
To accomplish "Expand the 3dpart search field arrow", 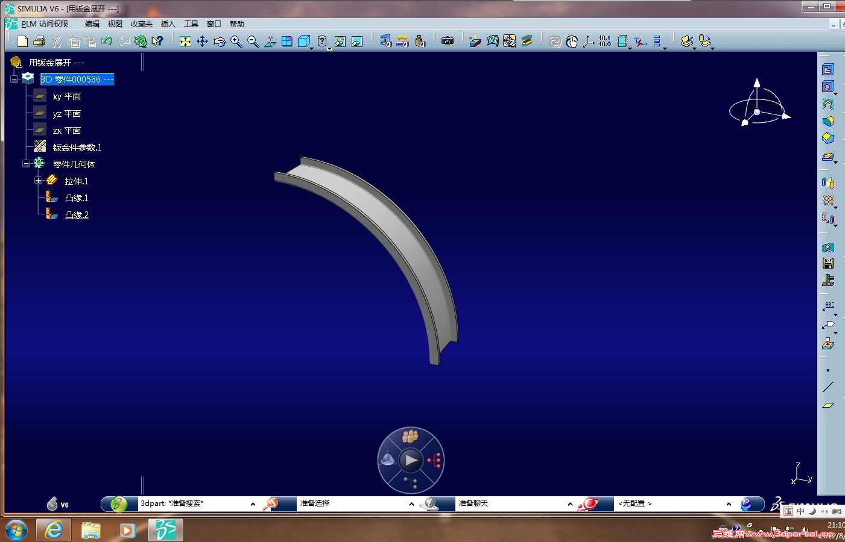I will [253, 504].
